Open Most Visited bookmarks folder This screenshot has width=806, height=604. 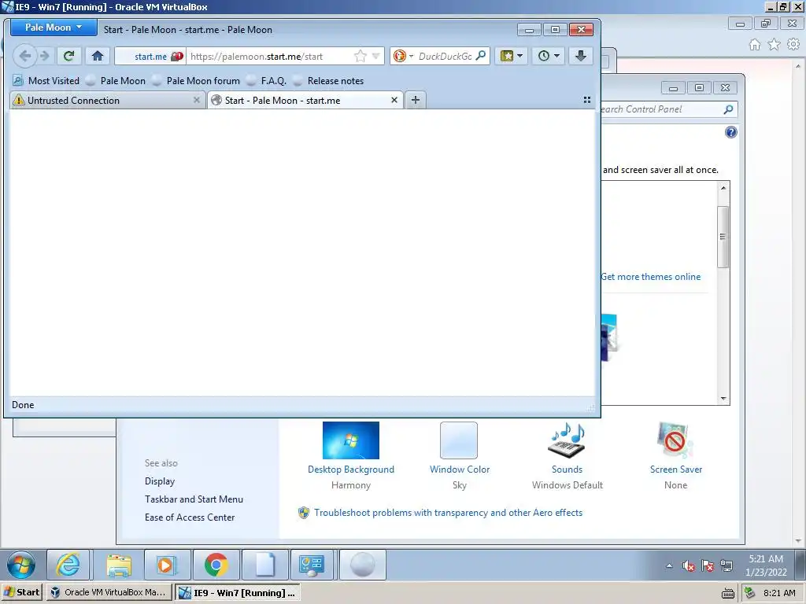click(x=46, y=81)
